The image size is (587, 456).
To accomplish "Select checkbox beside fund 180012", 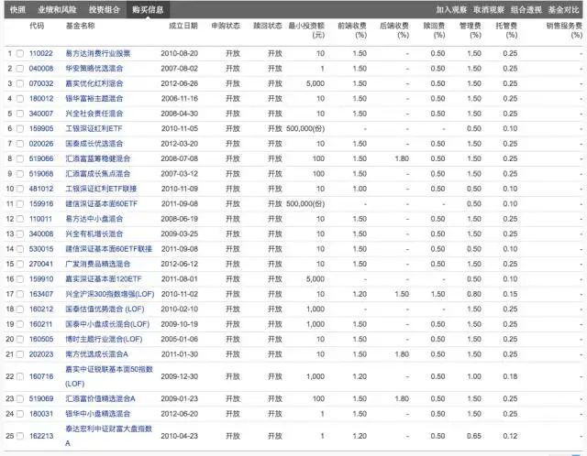I will click(20, 99).
